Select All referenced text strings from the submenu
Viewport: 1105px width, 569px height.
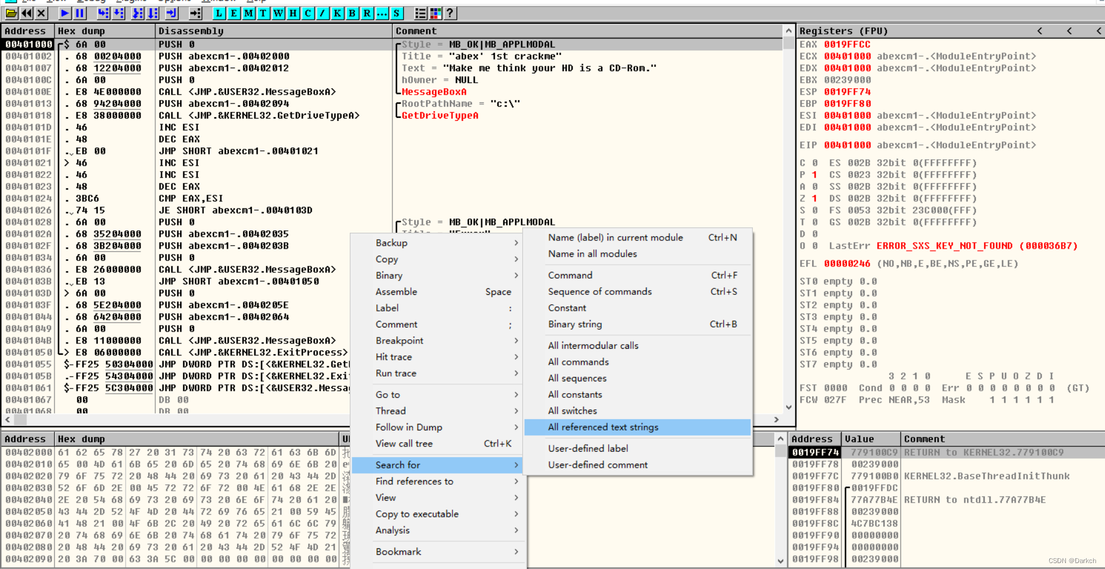pos(603,427)
